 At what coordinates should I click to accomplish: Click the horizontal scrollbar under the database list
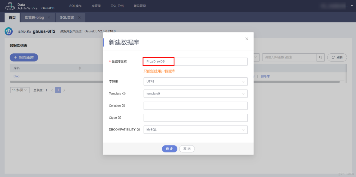[x=60, y=82]
